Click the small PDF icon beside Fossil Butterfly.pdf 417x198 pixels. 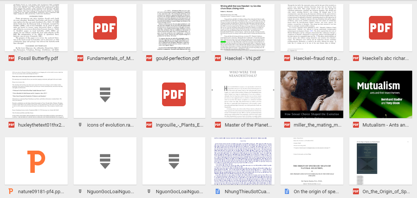11,58
